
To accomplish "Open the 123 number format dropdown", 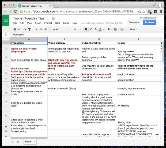I will [x=46, y=29].
